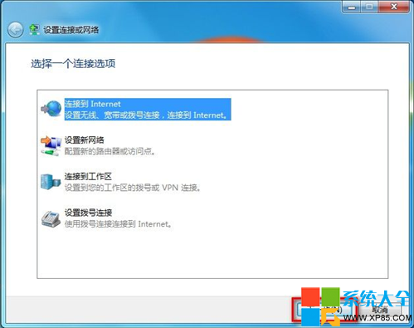Click the window title 设置连接或网络

(x=71, y=30)
